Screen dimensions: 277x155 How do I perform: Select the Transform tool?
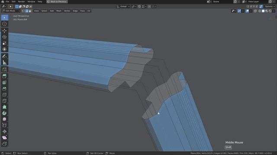pyautogui.click(x=4, y=49)
